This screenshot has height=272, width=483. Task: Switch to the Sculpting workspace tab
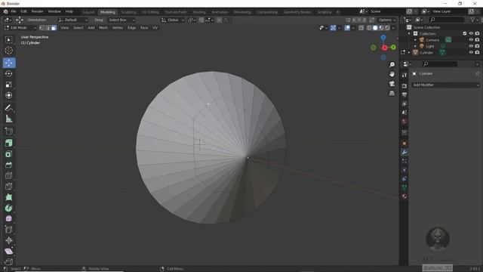(128, 12)
